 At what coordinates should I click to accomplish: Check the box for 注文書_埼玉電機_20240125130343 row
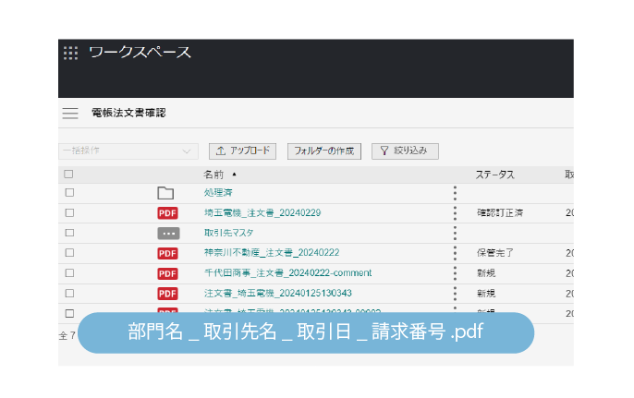pyautogui.click(x=69, y=294)
